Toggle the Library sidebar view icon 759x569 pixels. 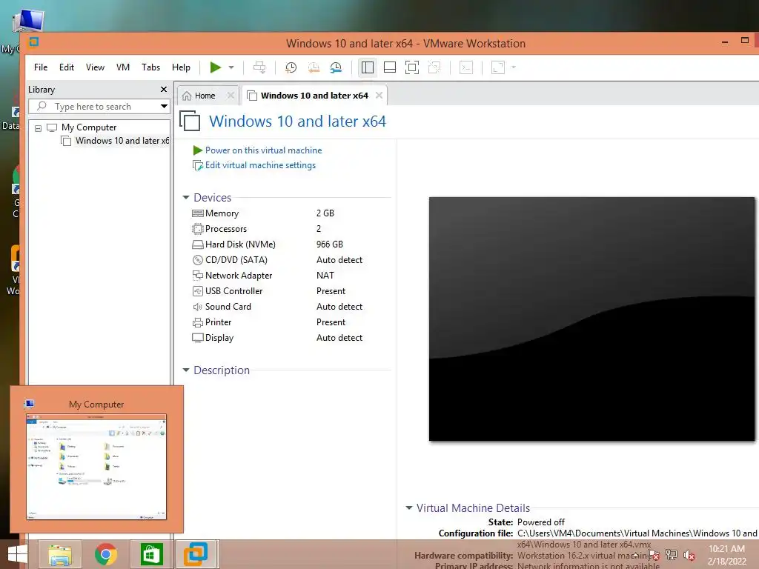click(x=368, y=67)
